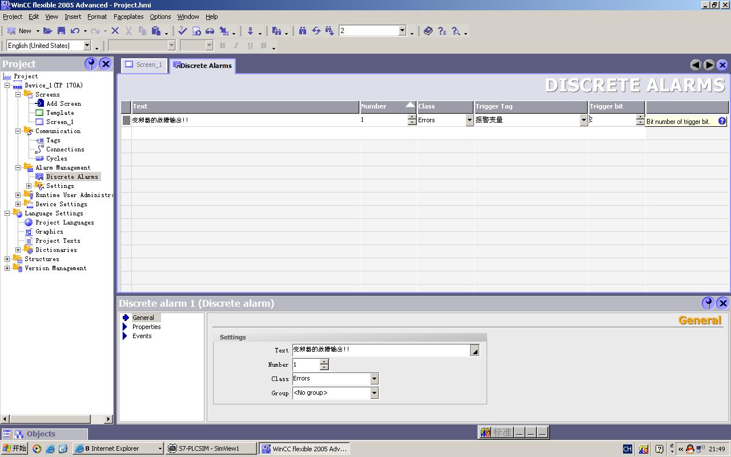Expand the Structures tree node
The height and width of the screenshot is (457, 731).
pos(7,259)
